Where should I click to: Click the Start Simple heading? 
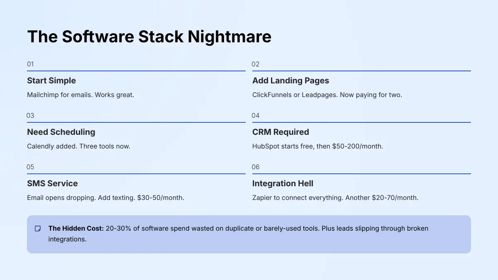pyautogui.click(x=51, y=80)
